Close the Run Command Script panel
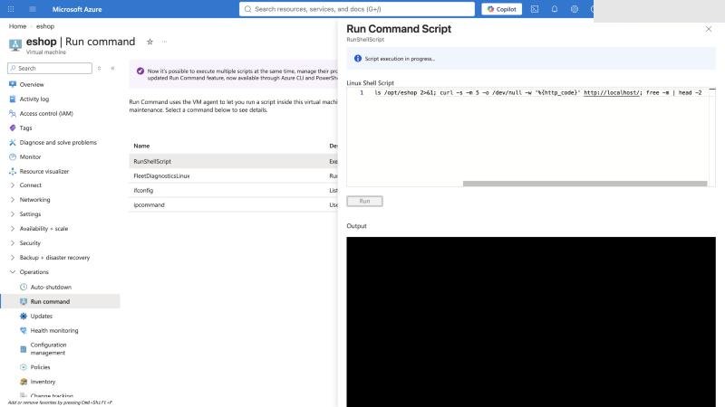 (709, 29)
